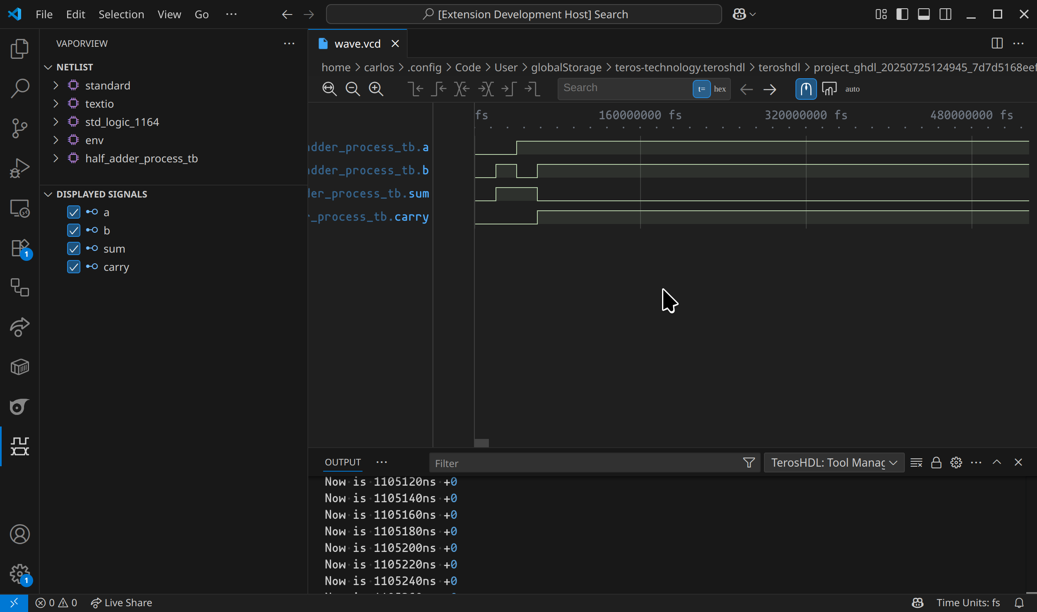Expand the env netlist item
Viewport: 1037px width, 612px height.
(56, 140)
